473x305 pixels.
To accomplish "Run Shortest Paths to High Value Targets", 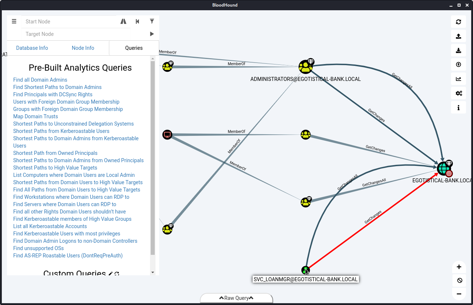I will [55, 168].
